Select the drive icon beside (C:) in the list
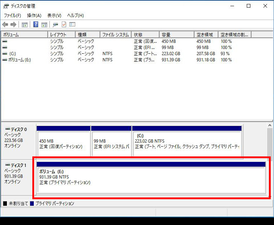Viewport: 274px width, 225px height. [x=5, y=54]
